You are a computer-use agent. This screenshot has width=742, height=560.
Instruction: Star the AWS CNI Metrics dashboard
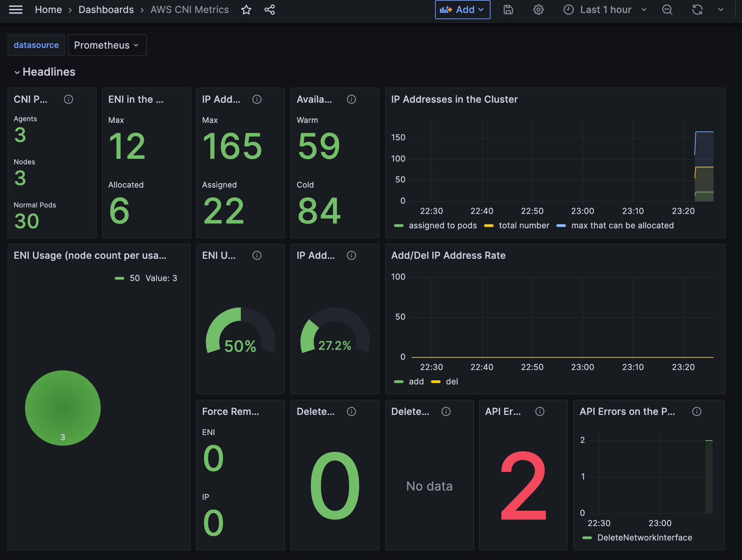pos(246,10)
